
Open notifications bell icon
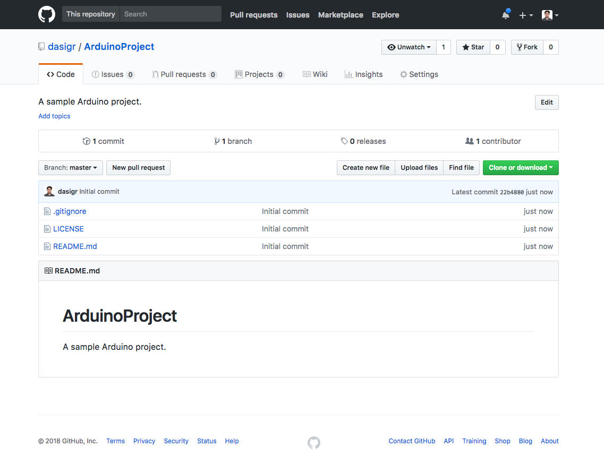[506, 15]
